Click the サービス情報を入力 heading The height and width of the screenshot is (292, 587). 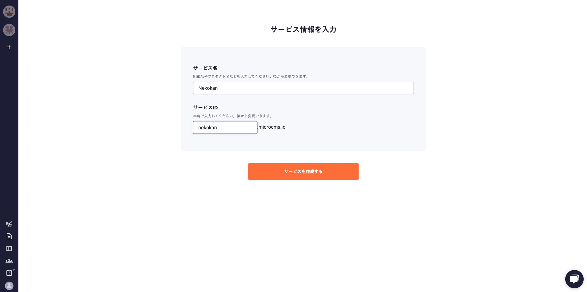(303, 29)
